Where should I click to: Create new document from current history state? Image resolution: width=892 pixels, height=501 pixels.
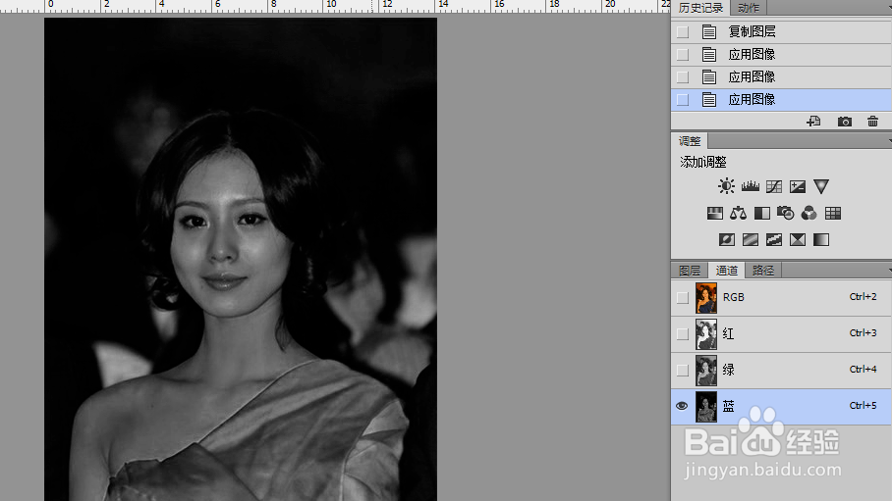tap(813, 121)
